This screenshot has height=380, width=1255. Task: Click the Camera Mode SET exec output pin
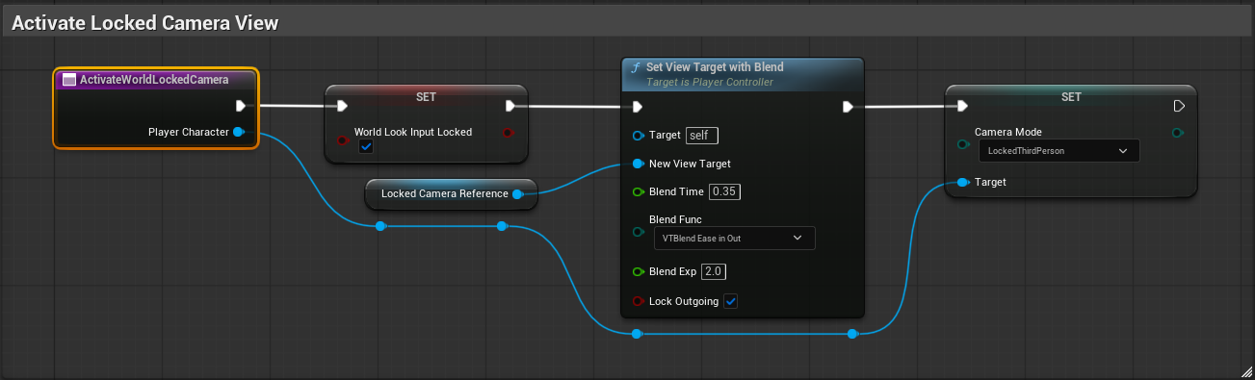click(x=1179, y=106)
